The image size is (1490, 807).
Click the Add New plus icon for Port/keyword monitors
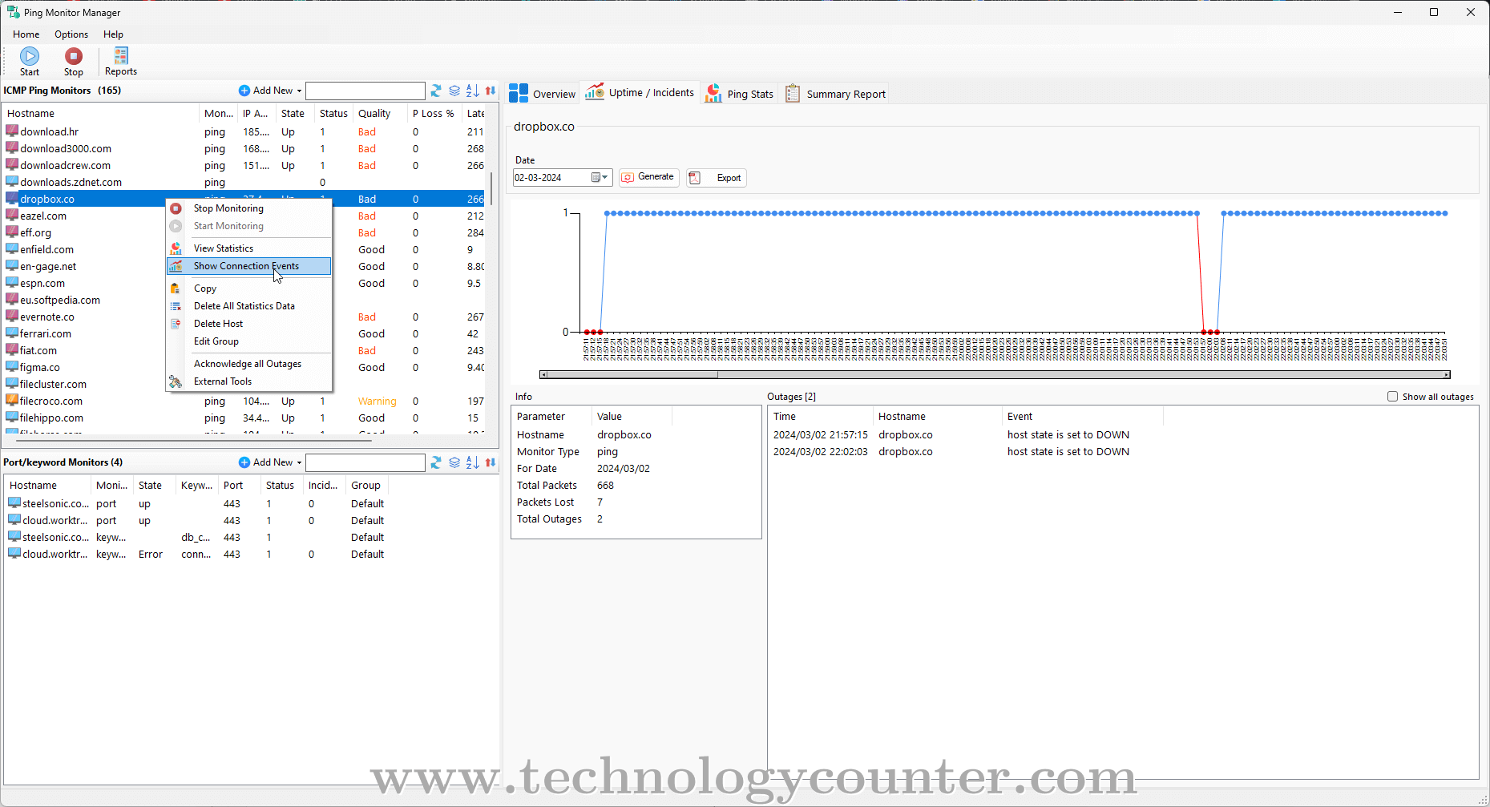point(244,462)
